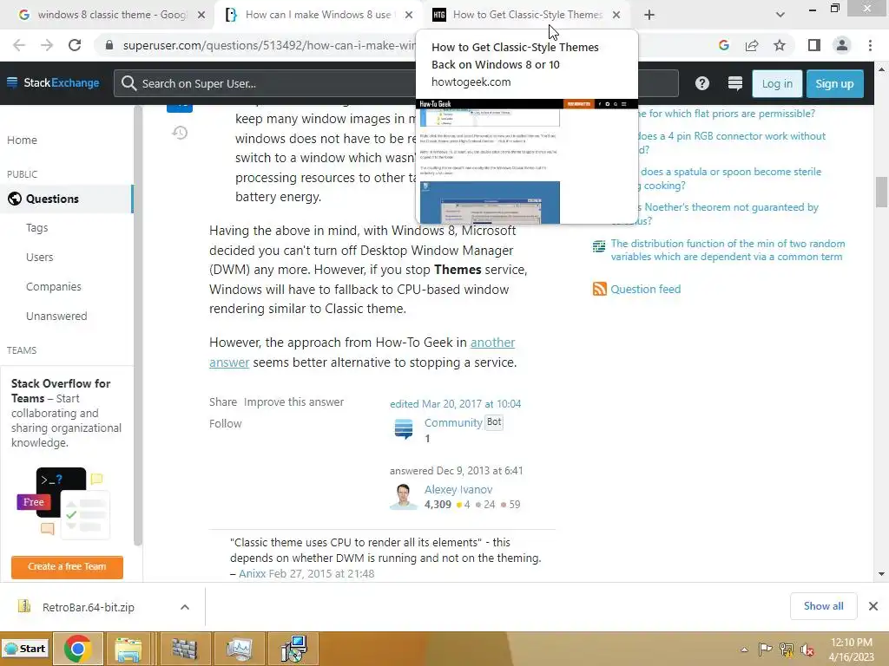Open the distribution function of the min question

click(728, 250)
